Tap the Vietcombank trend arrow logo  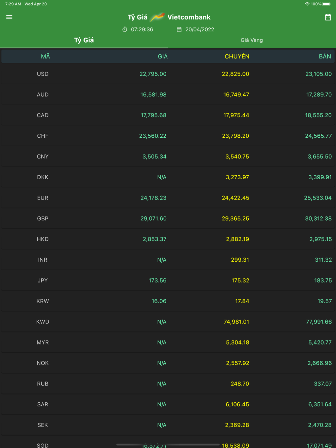[157, 17]
